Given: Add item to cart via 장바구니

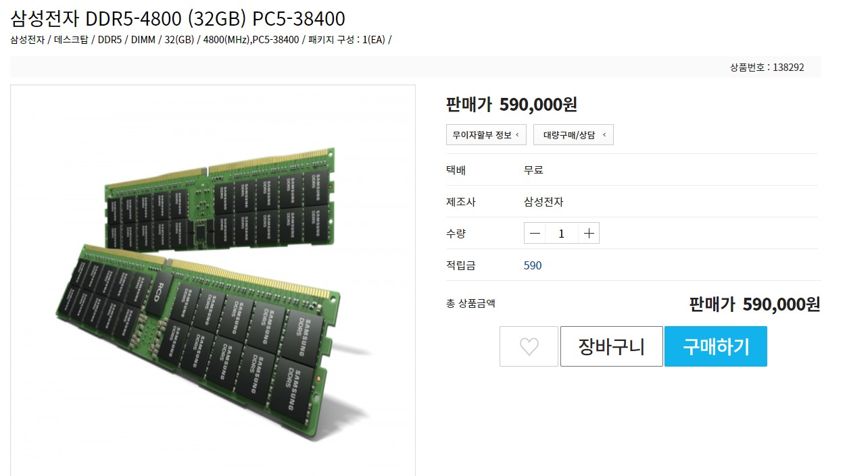Looking at the screenshot, I should (611, 346).
